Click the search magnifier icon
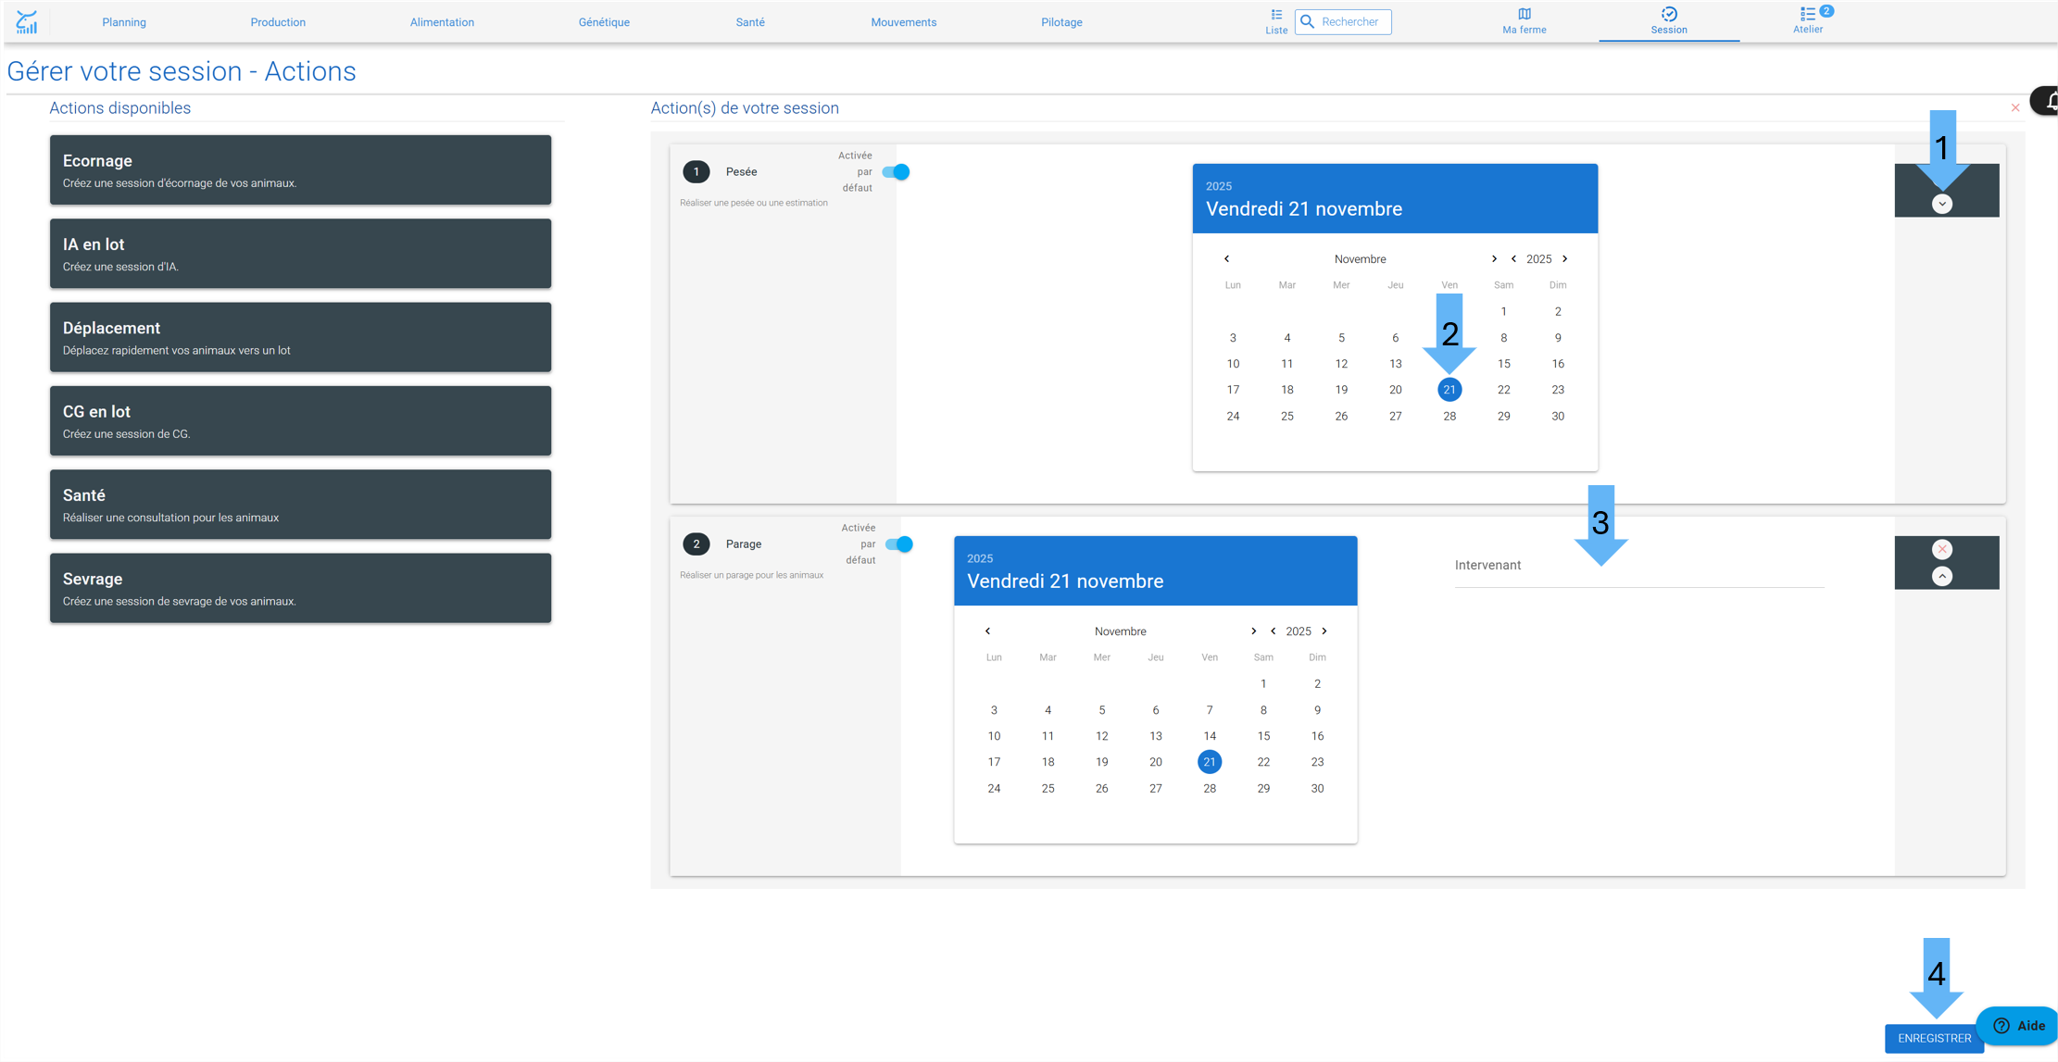This screenshot has height=1062, width=2058. click(1307, 21)
